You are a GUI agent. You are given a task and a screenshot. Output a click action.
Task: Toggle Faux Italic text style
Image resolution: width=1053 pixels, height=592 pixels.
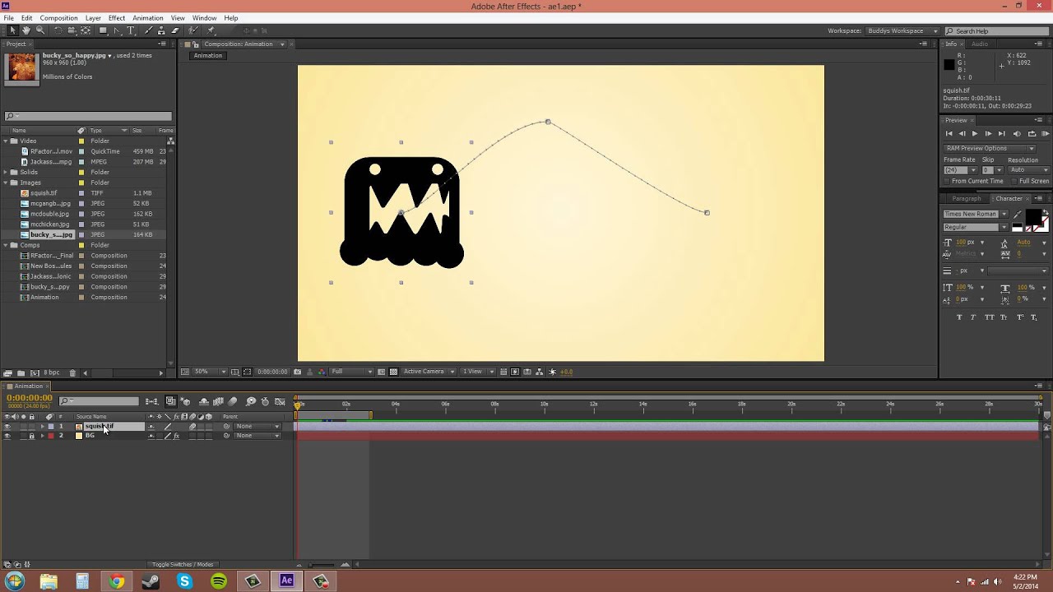click(x=974, y=317)
